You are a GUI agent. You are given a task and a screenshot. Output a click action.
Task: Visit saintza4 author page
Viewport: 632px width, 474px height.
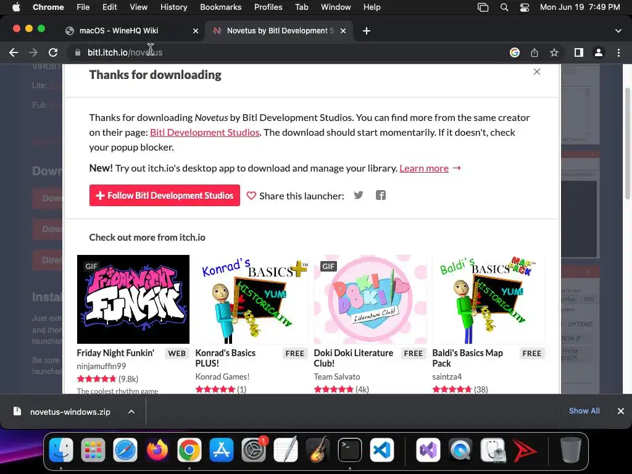pyautogui.click(x=447, y=377)
